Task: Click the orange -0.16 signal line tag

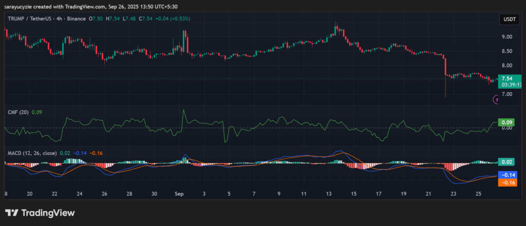Action: (x=507, y=182)
